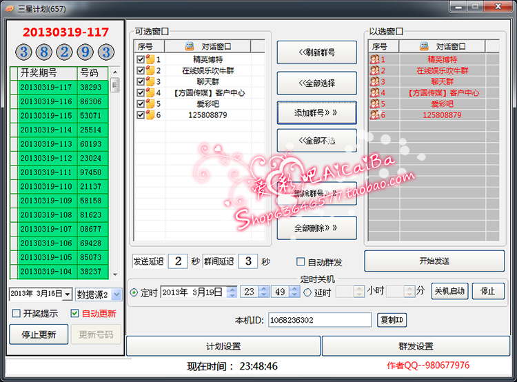The height and width of the screenshot is (382, 517).
Task: Click the 对话窗口 header icon in 以选窗口 list
Action: coord(425,47)
